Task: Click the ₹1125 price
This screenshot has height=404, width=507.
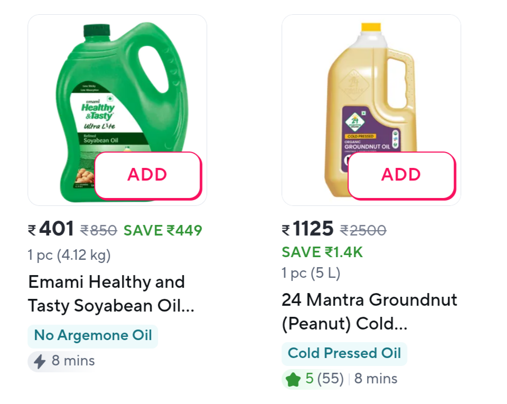Action: pyautogui.click(x=308, y=230)
